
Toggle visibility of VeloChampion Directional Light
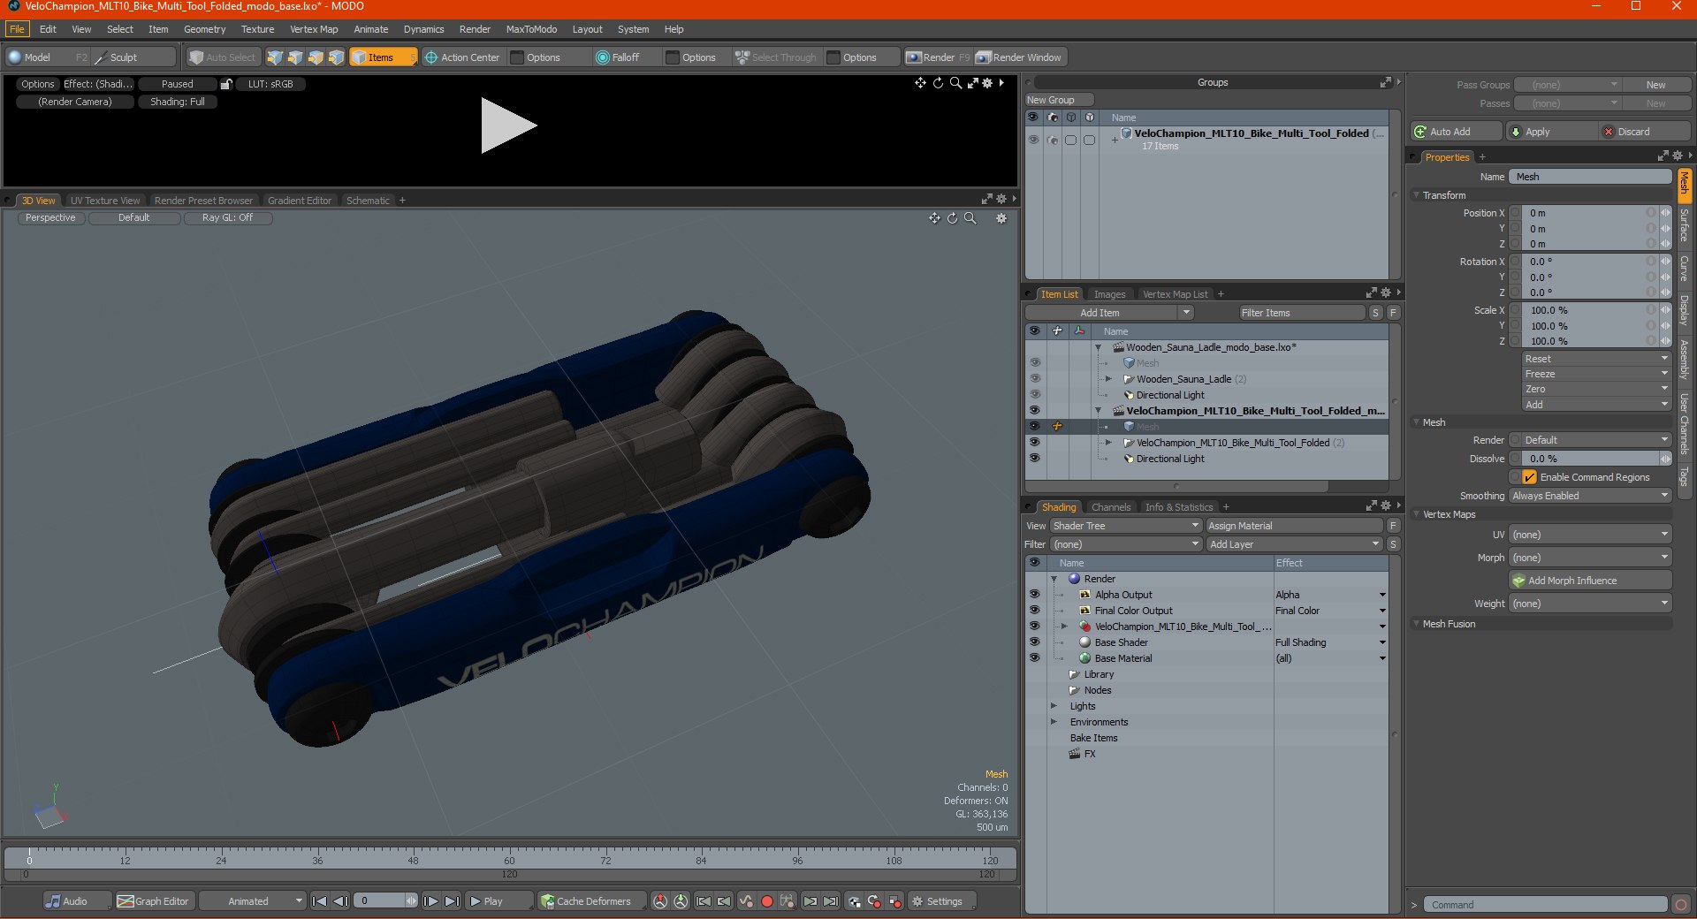1034,459
